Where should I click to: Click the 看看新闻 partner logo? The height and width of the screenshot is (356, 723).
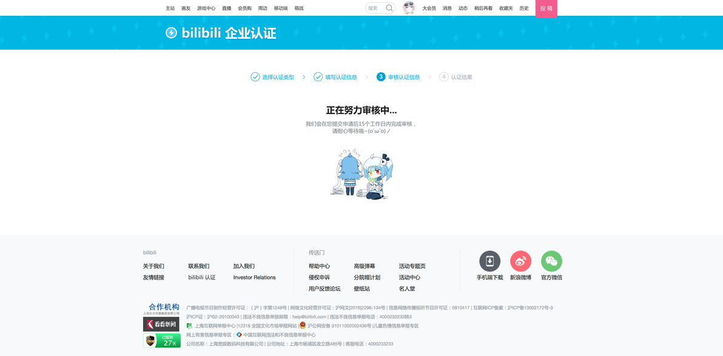[161, 324]
